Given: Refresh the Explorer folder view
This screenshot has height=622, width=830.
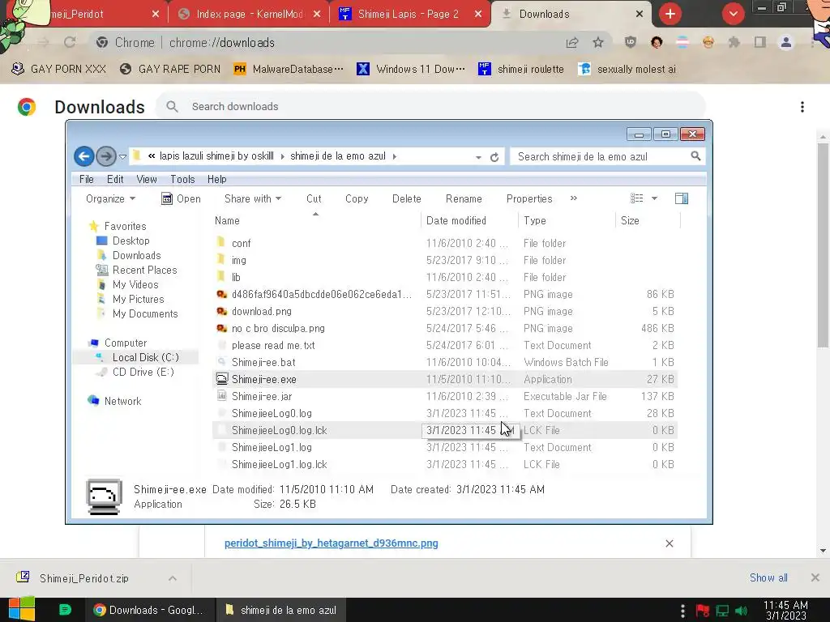Looking at the screenshot, I should [494, 157].
